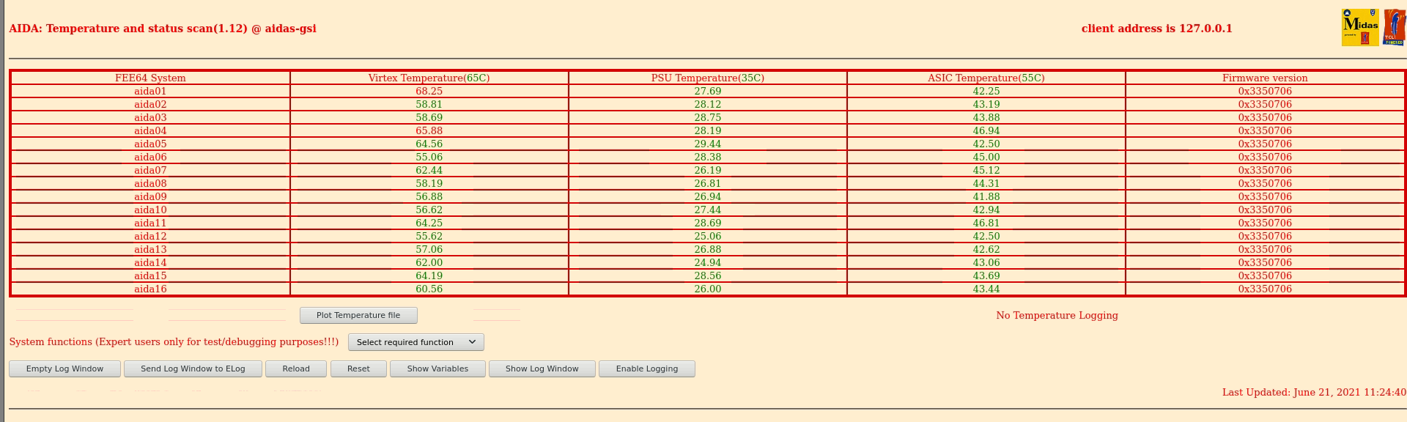Click Virtex temperature 64.56 for aida05
The height and width of the screenshot is (422, 1407).
click(x=429, y=144)
